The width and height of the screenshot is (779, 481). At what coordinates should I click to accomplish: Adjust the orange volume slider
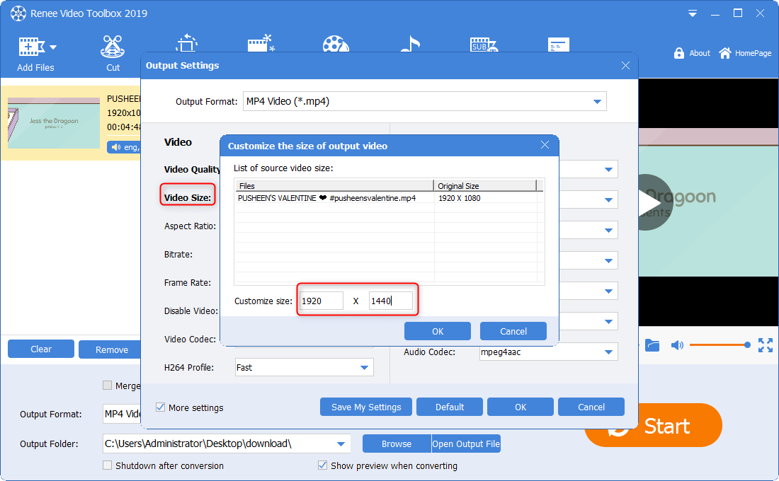coord(718,345)
